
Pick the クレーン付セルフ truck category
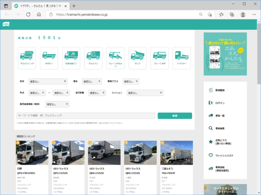[x=115, y=58]
